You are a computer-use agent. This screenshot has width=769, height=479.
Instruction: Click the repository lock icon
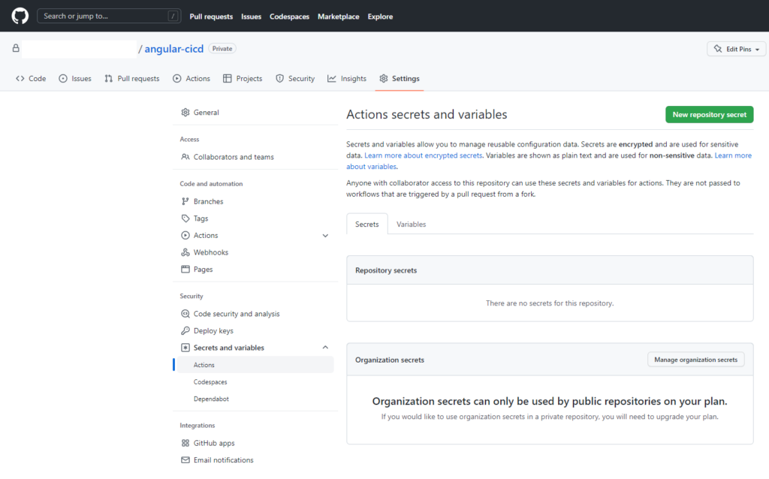pyautogui.click(x=16, y=48)
